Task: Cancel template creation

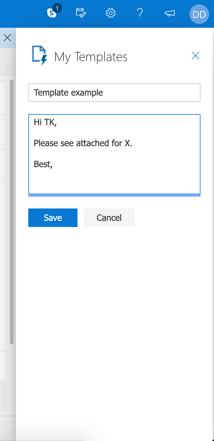Action: (109, 217)
